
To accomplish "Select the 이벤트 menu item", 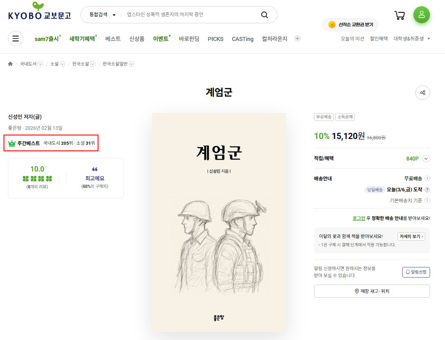I will pyautogui.click(x=160, y=39).
